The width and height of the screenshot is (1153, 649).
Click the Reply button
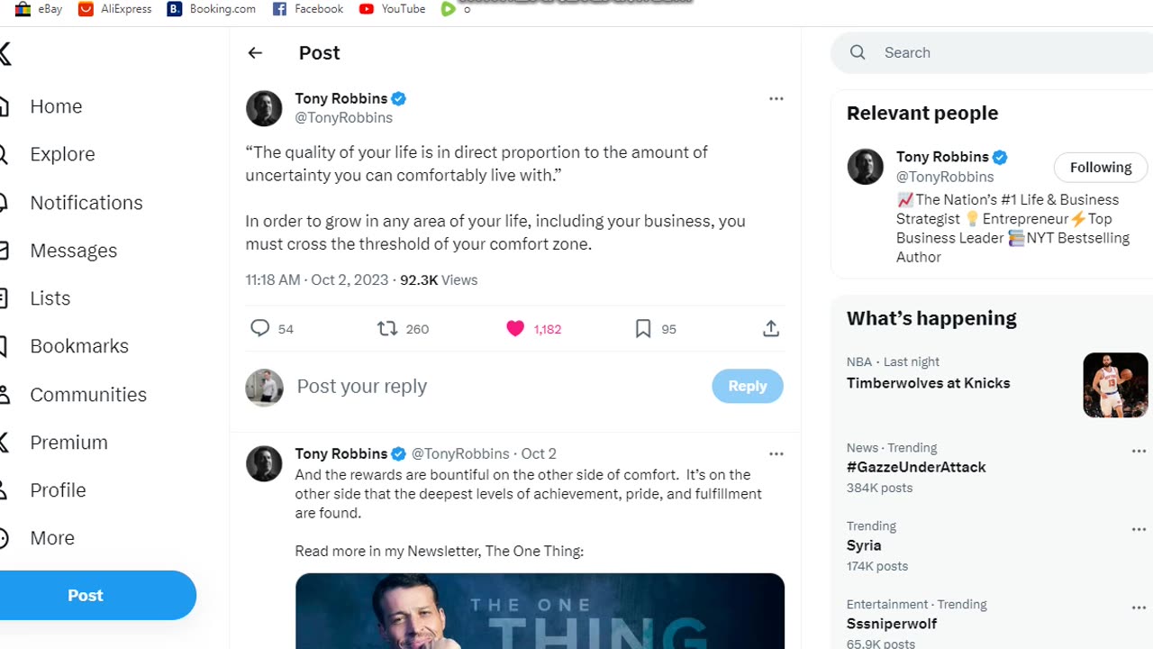(x=747, y=386)
